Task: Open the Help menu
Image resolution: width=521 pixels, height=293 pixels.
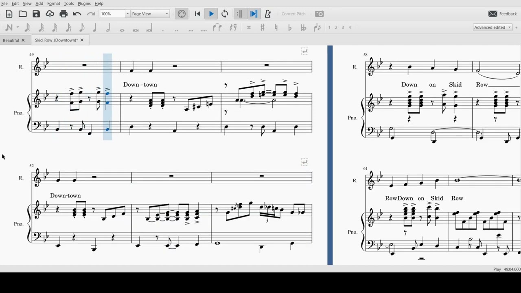Action: pyautogui.click(x=99, y=3)
